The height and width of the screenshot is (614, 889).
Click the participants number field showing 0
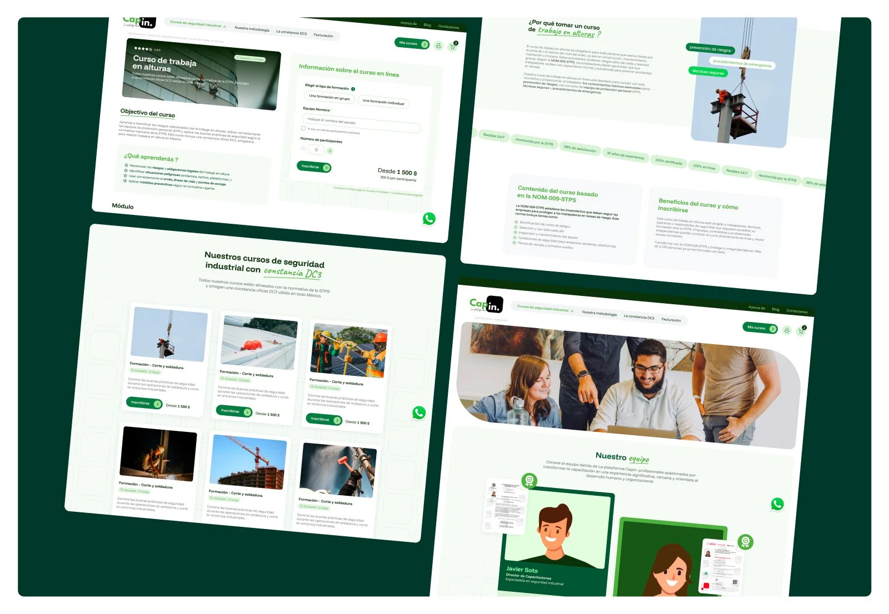coord(317,150)
